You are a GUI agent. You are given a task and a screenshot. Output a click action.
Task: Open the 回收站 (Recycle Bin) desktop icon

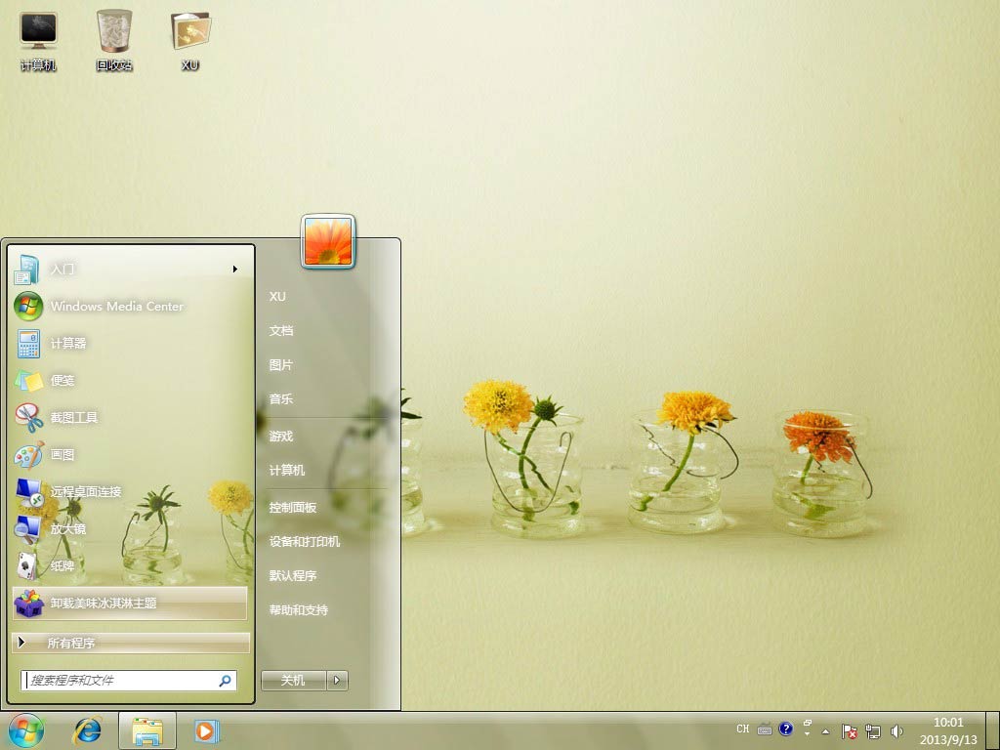[114, 39]
